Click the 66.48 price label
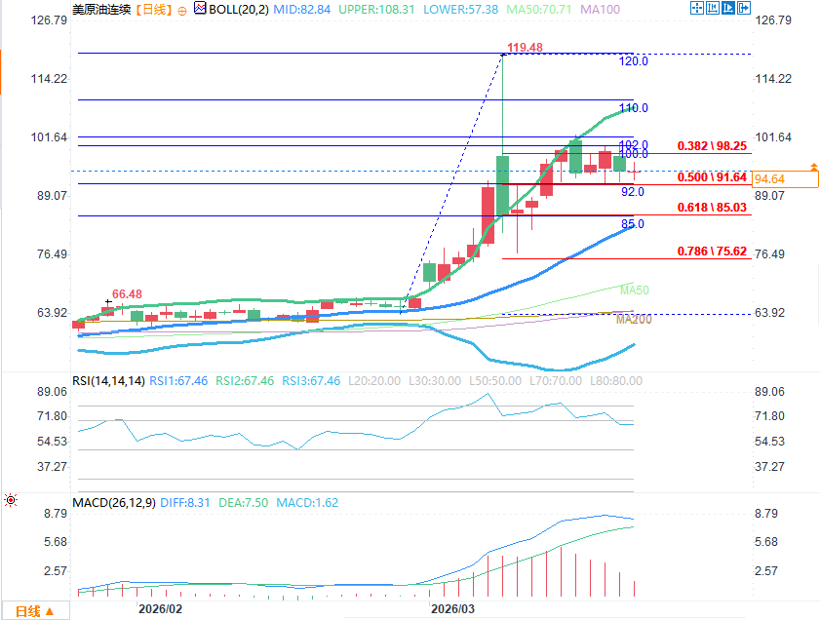This screenshot has width=820, height=620. [x=127, y=294]
